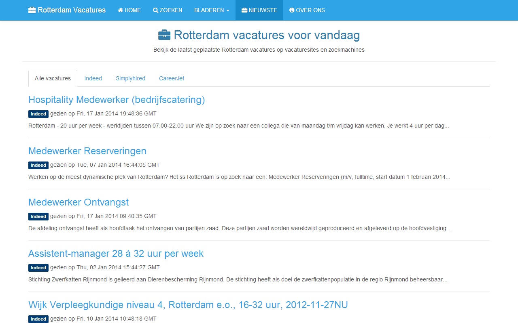Click subtitle 'Bekijk de laatst geplaatste Rotterdam vacatures'
This screenshot has height=323, width=518.
tap(259, 50)
